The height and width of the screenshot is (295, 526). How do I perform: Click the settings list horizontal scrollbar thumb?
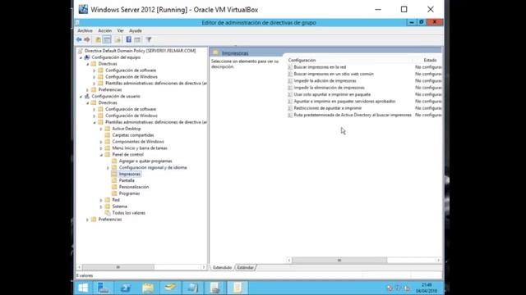[339, 261]
